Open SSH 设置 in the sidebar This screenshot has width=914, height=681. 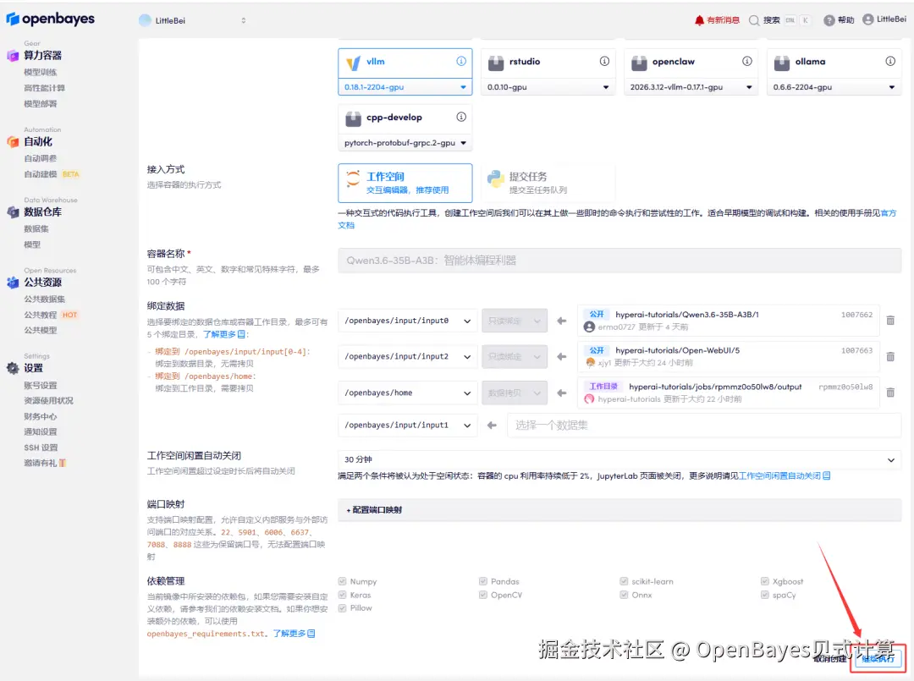point(41,448)
